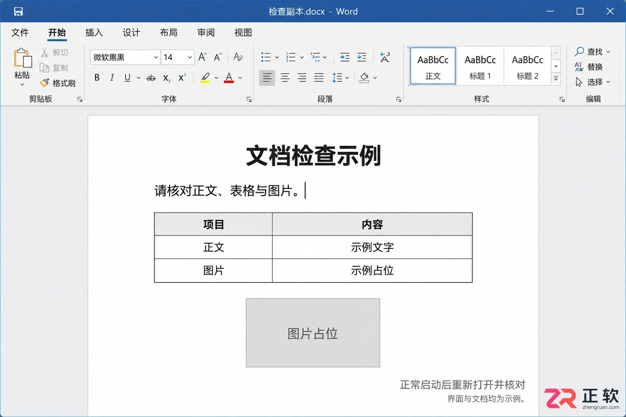Apply the 标题 2 (Heading 2) style
This screenshot has width=626, height=417.
click(x=528, y=66)
